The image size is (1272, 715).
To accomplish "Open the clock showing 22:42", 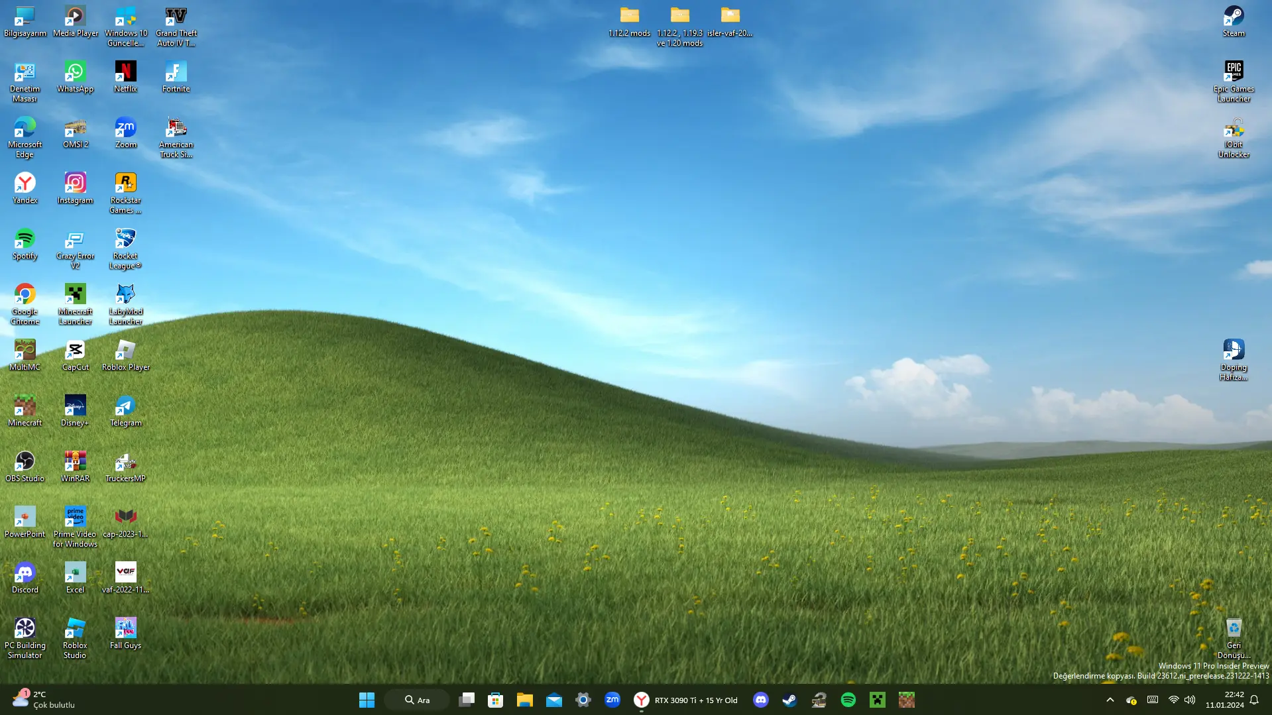I will pyautogui.click(x=1225, y=700).
